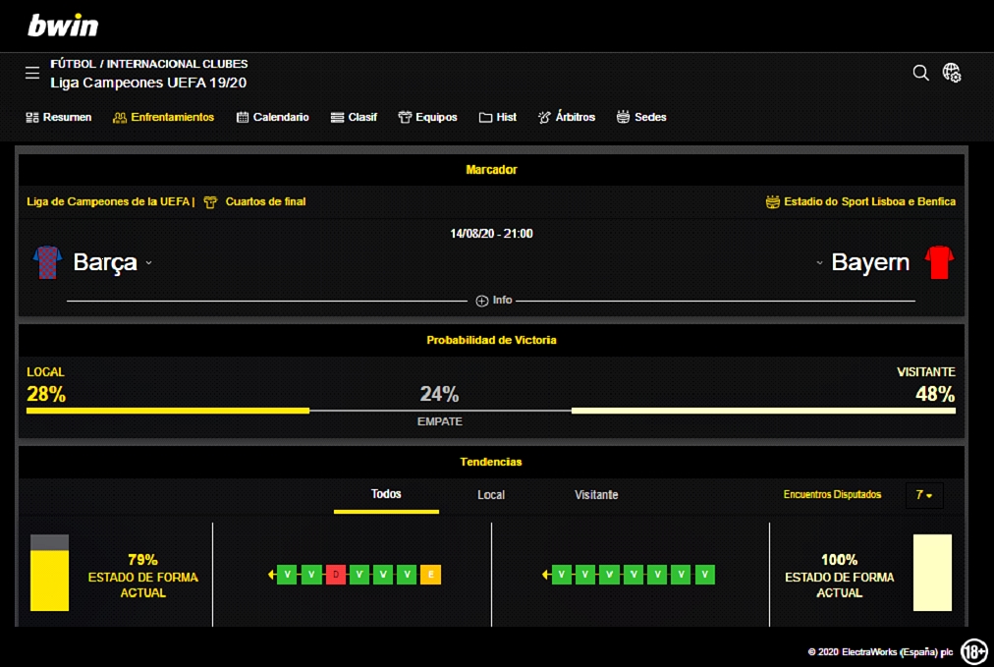This screenshot has height=667, width=994.
Task: Open Liga de Campeones de la UEFA link
Action: pyautogui.click(x=108, y=201)
